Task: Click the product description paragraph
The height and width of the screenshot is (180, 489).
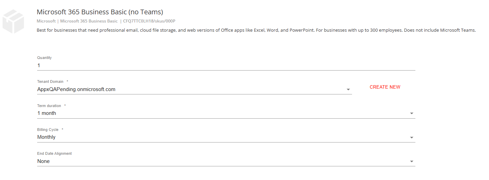Action: coord(256,30)
